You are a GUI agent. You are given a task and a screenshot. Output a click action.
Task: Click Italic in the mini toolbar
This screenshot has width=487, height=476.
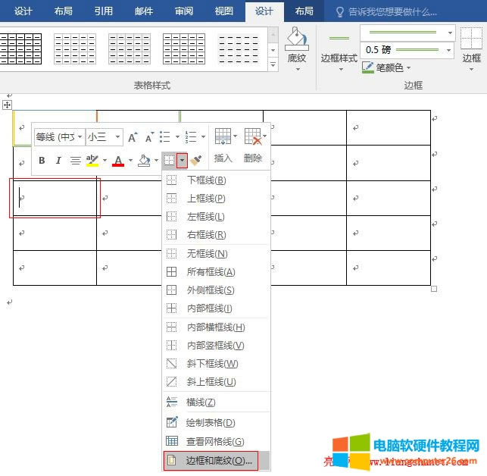tap(58, 161)
